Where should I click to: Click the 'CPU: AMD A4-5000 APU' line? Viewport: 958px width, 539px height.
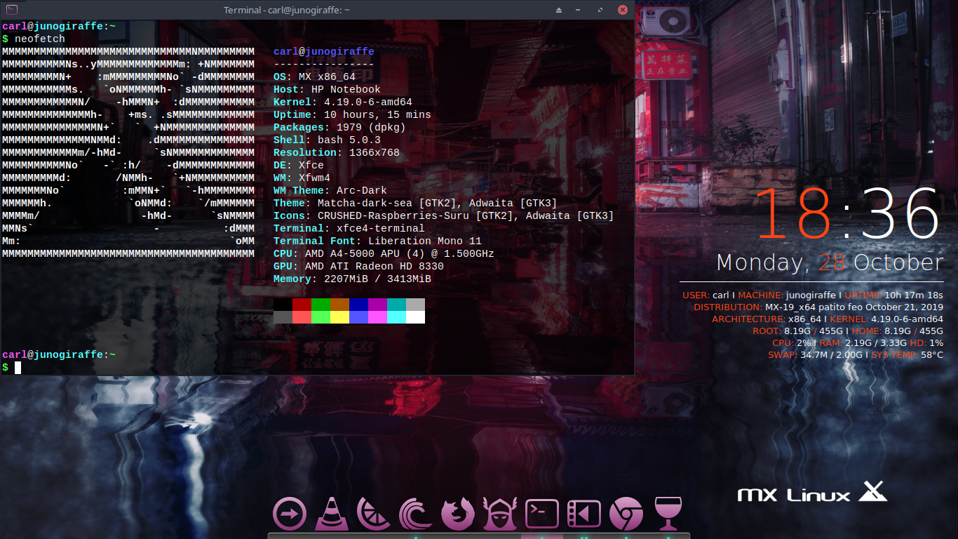pyautogui.click(x=384, y=254)
